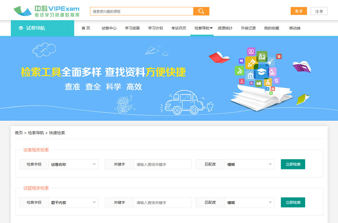This screenshot has height=223, width=338.
Task: Click the graduation cap icon in banner
Action: point(261,72)
